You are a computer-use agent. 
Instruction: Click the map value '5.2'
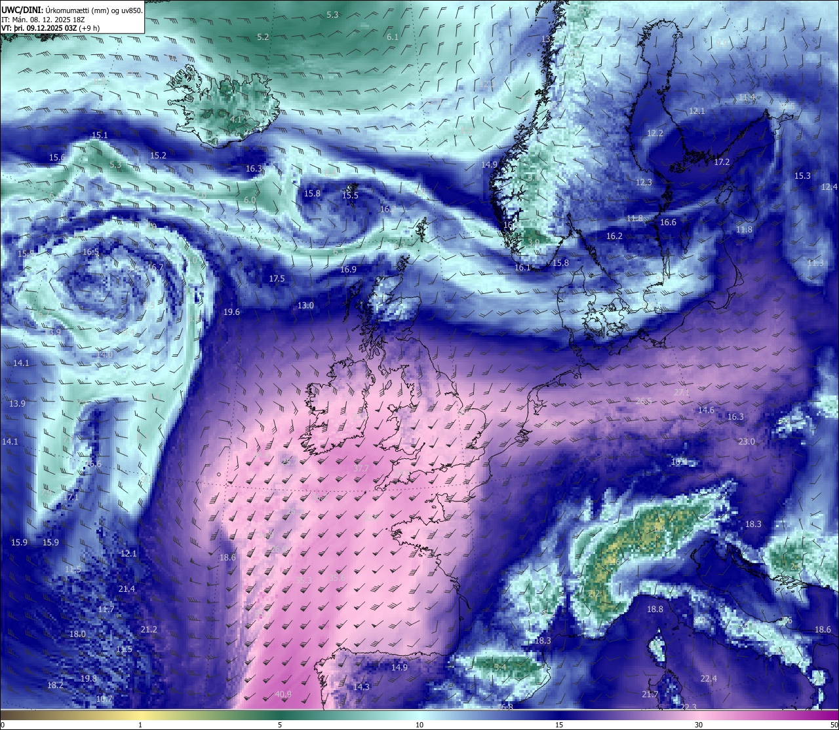click(263, 37)
